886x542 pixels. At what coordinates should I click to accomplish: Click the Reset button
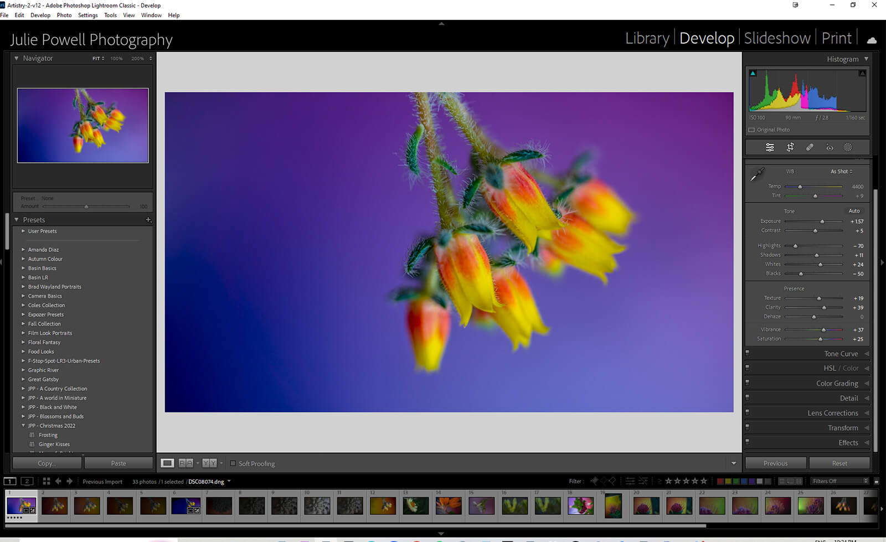point(839,463)
